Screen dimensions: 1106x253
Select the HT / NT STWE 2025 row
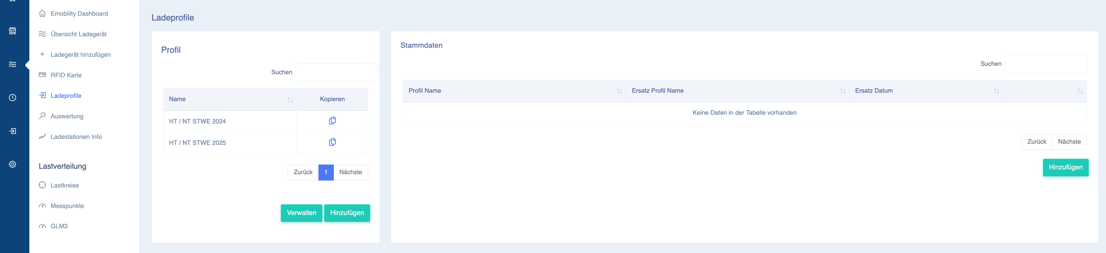[x=265, y=143]
